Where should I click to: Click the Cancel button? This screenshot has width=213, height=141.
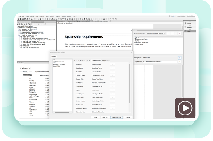[128, 117]
